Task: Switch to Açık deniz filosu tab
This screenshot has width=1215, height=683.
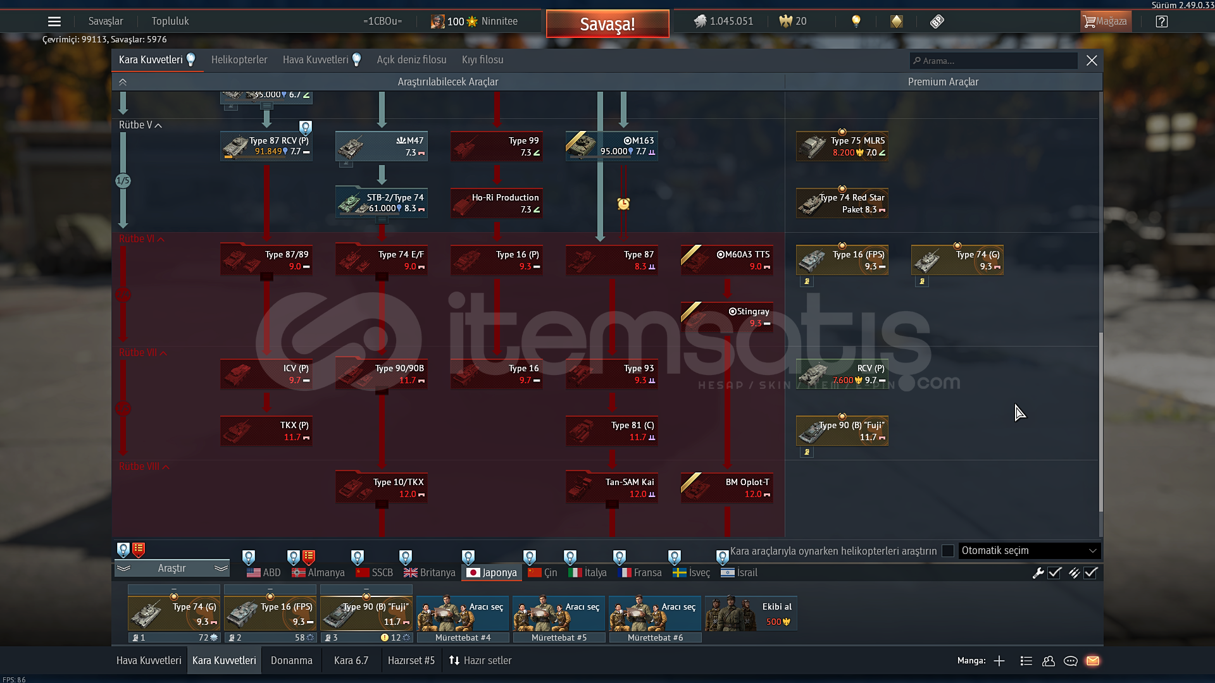Action: [x=411, y=60]
